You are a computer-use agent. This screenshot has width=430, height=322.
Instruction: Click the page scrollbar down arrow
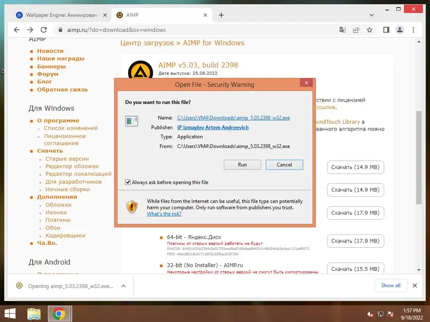pyautogui.click(x=419, y=270)
